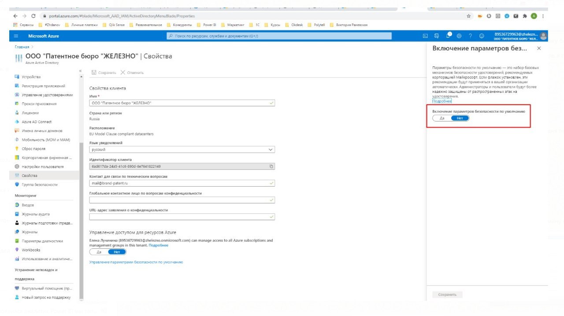Open Журналы подготовки sidebar item
Screen dimensions: 564x316
46,223
